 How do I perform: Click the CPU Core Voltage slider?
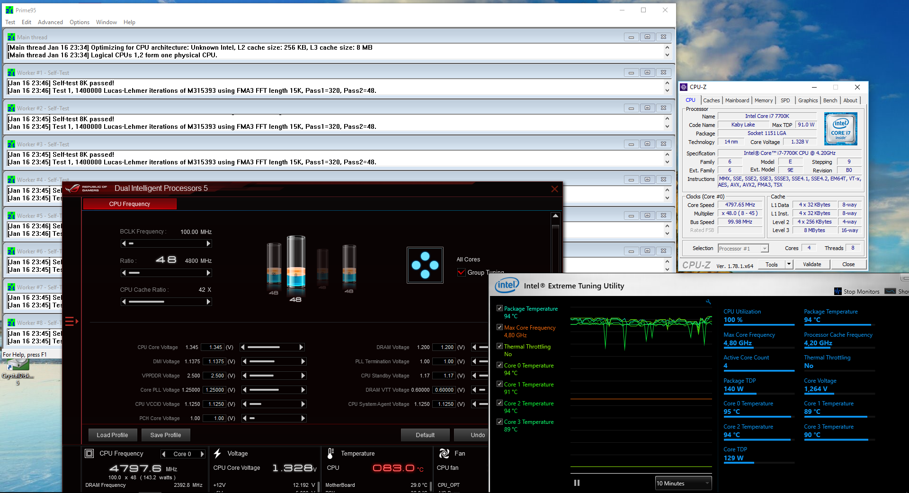click(273, 347)
